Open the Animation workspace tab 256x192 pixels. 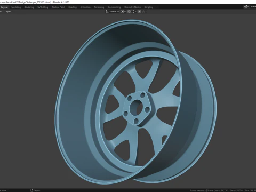pyautogui.click(x=85, y=7)
